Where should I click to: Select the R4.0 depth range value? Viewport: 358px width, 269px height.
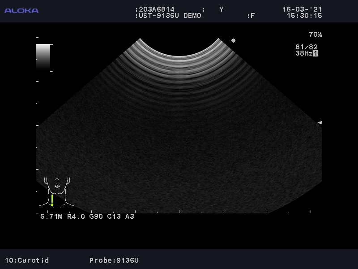(76, 217)
